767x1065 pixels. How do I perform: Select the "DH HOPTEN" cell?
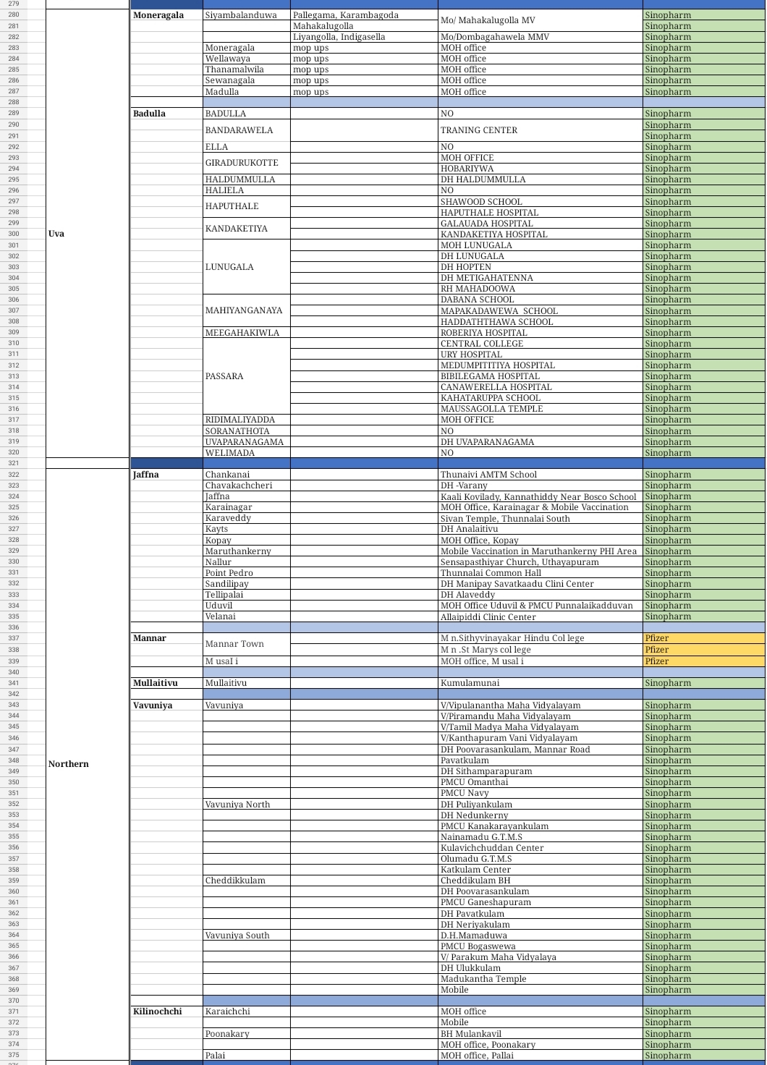(x=541, y=267)
